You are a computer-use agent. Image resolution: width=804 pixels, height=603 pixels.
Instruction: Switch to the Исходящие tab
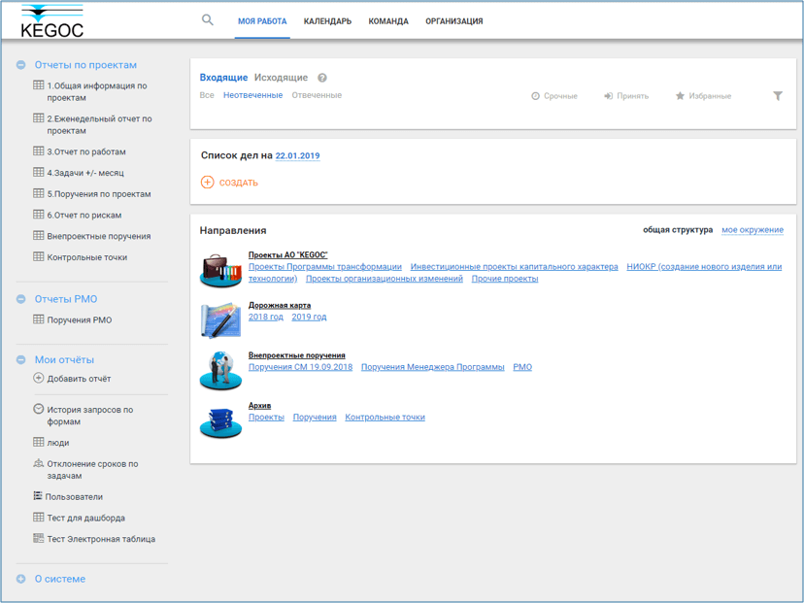click(x=281, y=78)
